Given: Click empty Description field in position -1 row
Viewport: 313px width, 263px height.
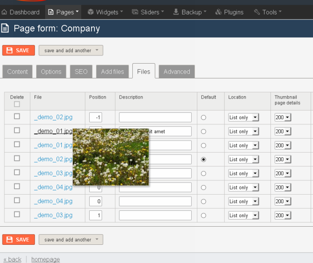Looking at the screenshot, I should click(155, 117).
